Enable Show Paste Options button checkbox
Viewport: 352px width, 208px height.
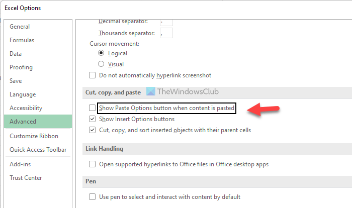92,108
